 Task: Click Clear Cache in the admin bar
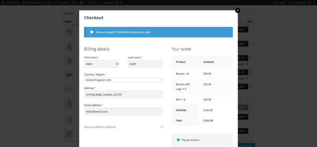point(279,3)
